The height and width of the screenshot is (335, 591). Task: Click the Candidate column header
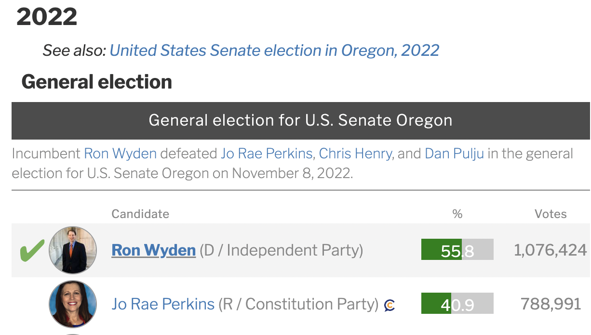click(140, 214)
